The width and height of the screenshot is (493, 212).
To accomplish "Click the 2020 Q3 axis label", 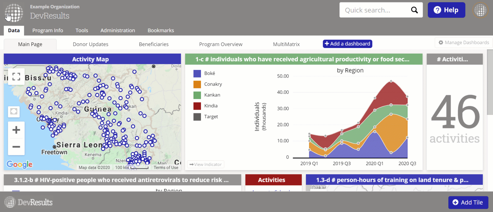I will coord(407,163).
